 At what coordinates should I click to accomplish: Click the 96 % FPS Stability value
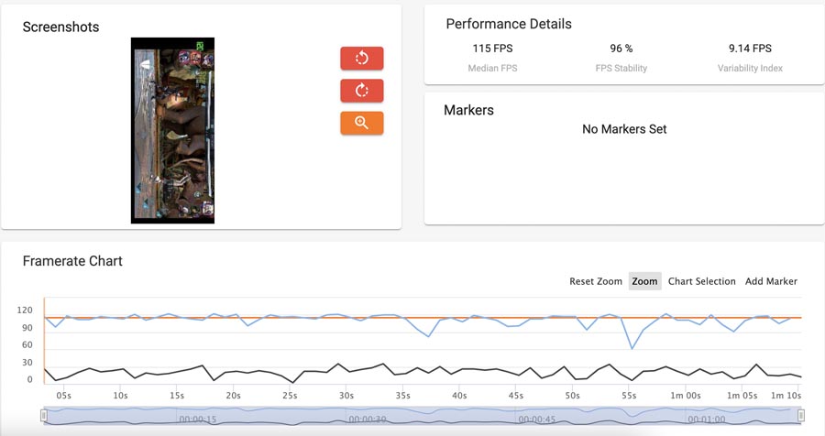[621, 49]
